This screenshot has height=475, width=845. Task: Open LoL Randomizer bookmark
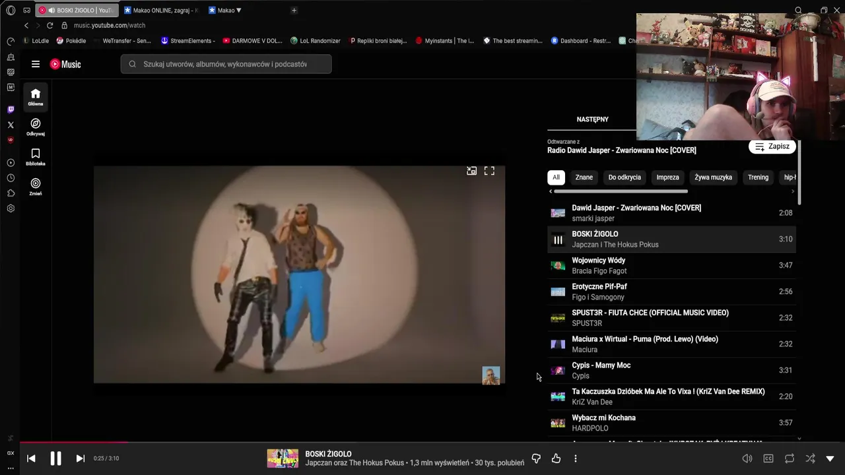[316, 41]
